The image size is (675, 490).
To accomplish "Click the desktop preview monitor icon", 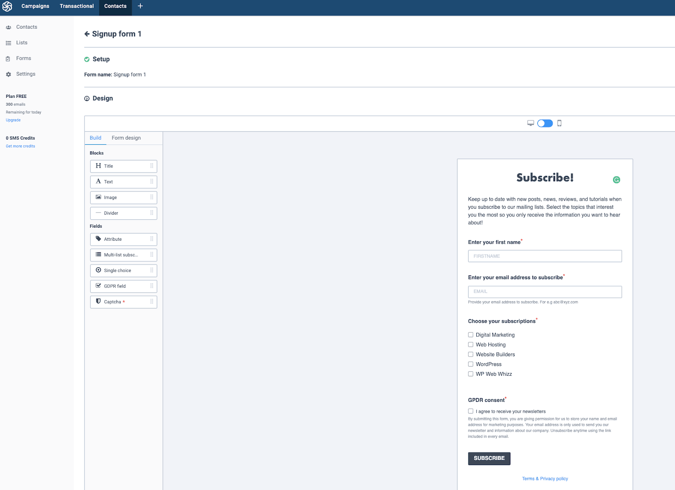I will tap(530, 123).
